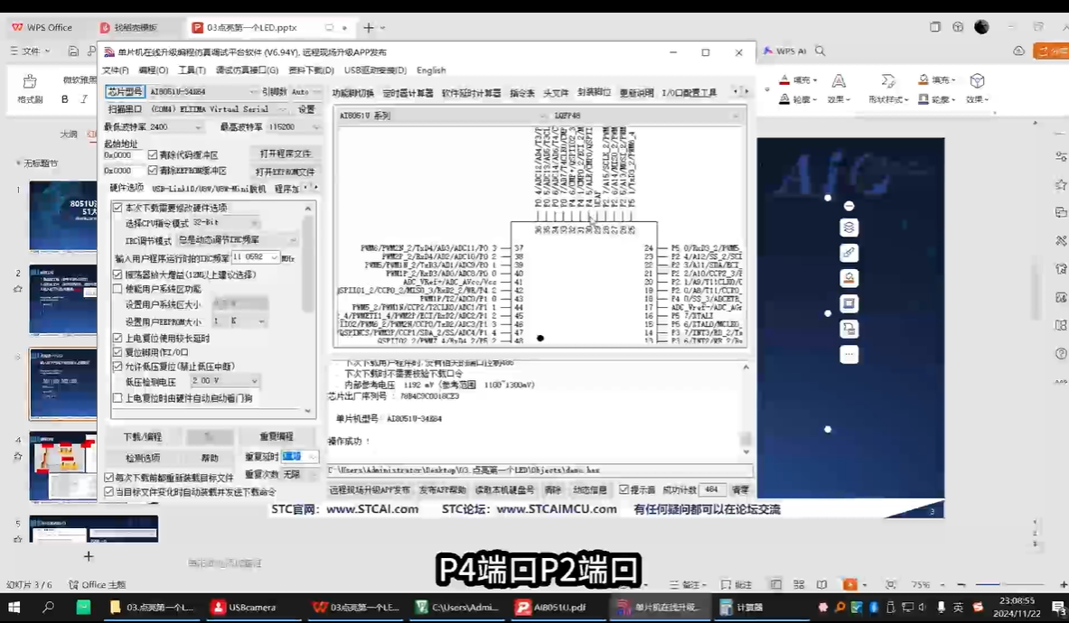Select slide 2 thumbnail in WPS
The height and width of the screenshot is (623, 1069).
(x=62, y=300)
